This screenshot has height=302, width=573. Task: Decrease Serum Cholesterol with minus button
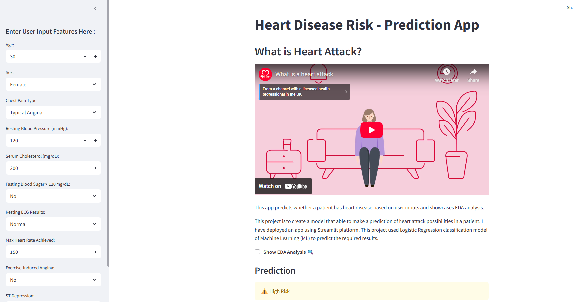pos(85,168)
